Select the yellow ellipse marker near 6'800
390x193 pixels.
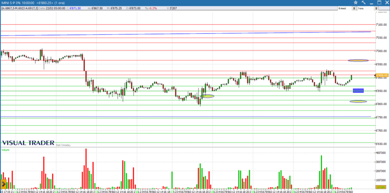358,101
